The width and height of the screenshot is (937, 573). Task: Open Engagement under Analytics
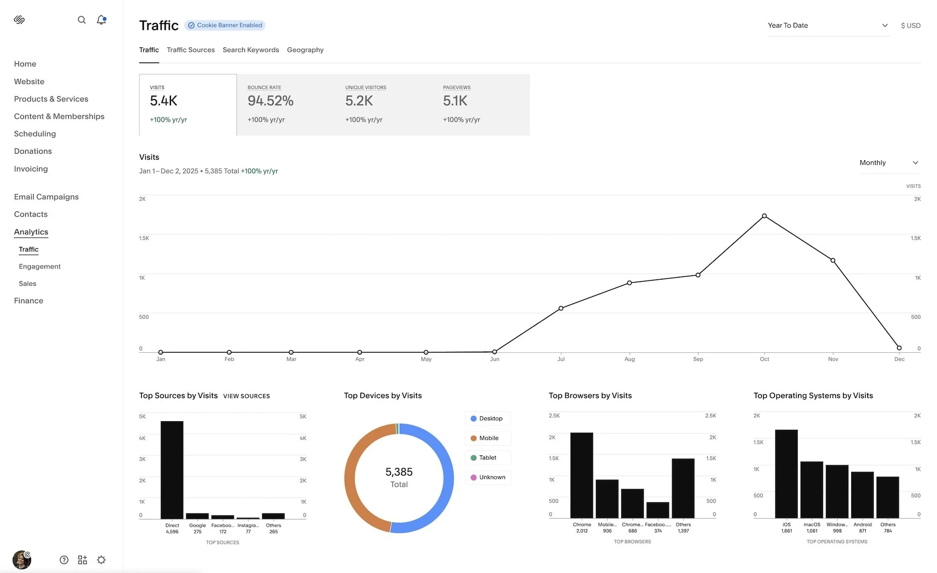(40, 266)
